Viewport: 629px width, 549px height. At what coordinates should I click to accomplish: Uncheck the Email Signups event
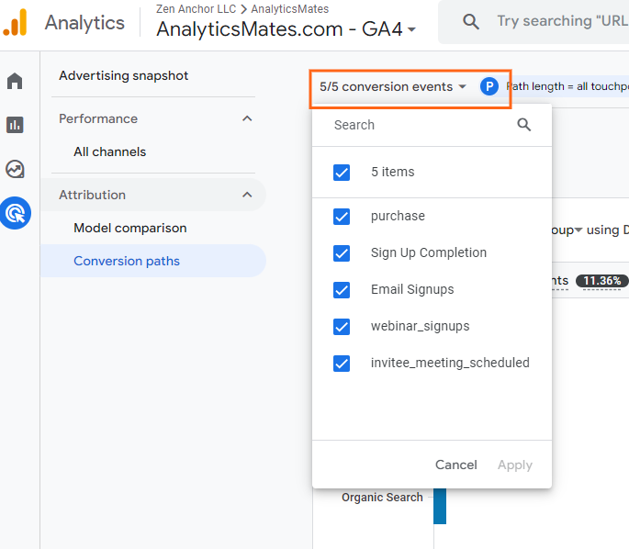click(x=342, y=290)
